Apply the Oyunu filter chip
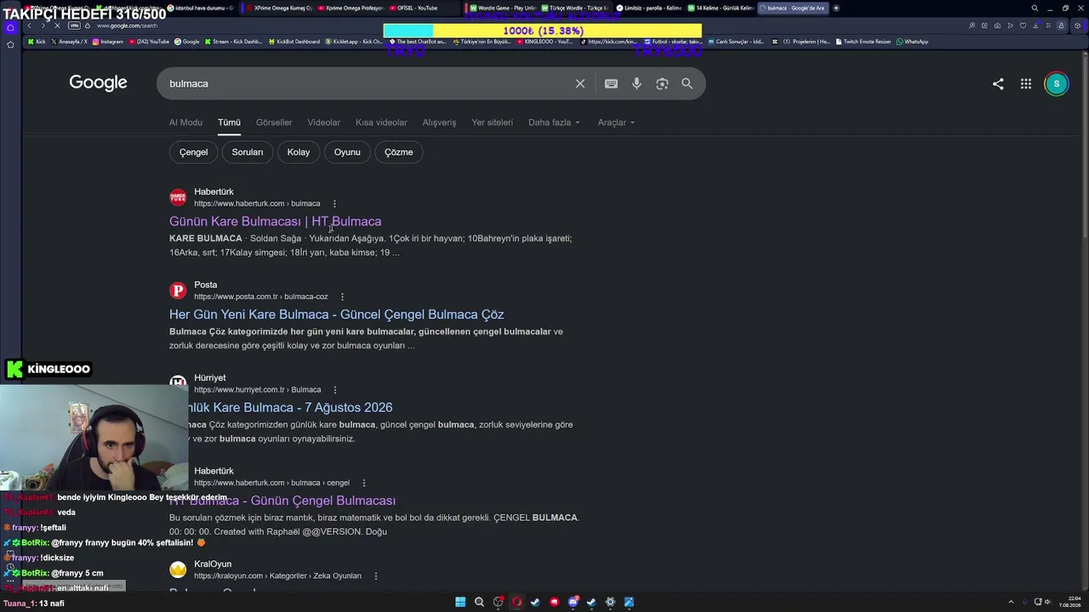This screenshot has width=1089, height=612. pos(347,152)
